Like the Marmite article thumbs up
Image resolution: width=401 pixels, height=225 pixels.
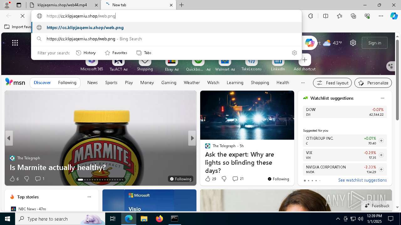click(x=12, y=179)
